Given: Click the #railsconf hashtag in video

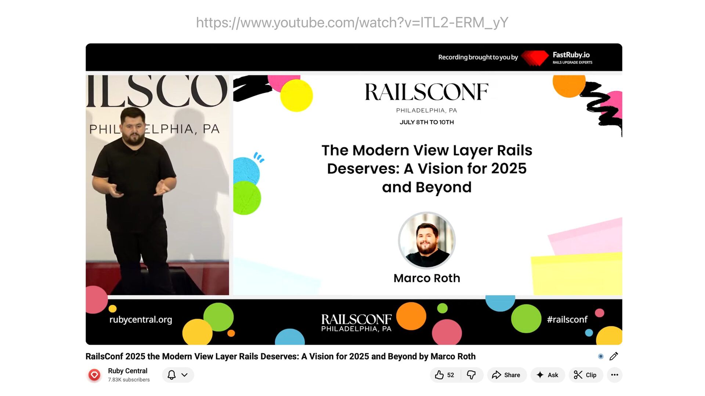Looking at the screenshot, I should 567,319.
